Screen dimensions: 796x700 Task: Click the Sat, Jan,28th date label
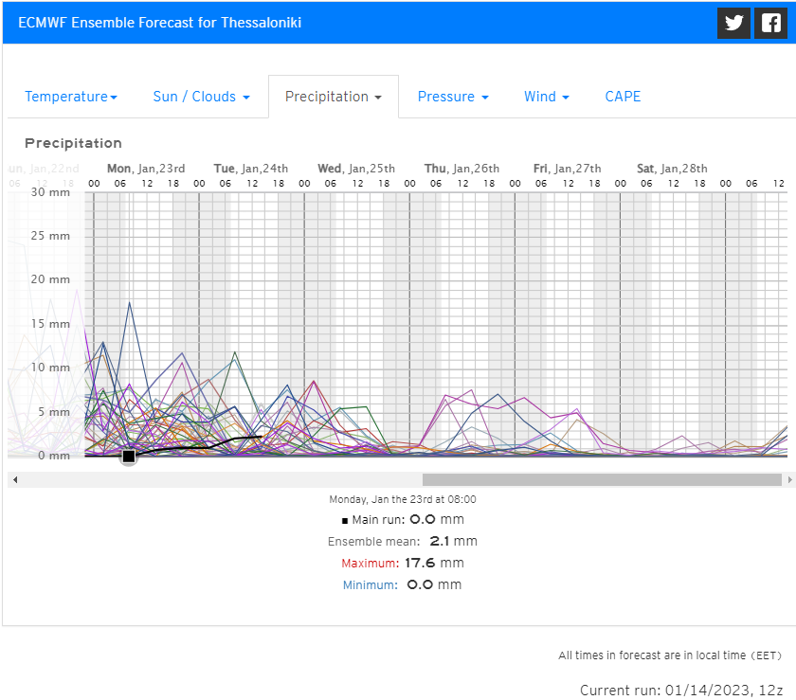[672, 169]
